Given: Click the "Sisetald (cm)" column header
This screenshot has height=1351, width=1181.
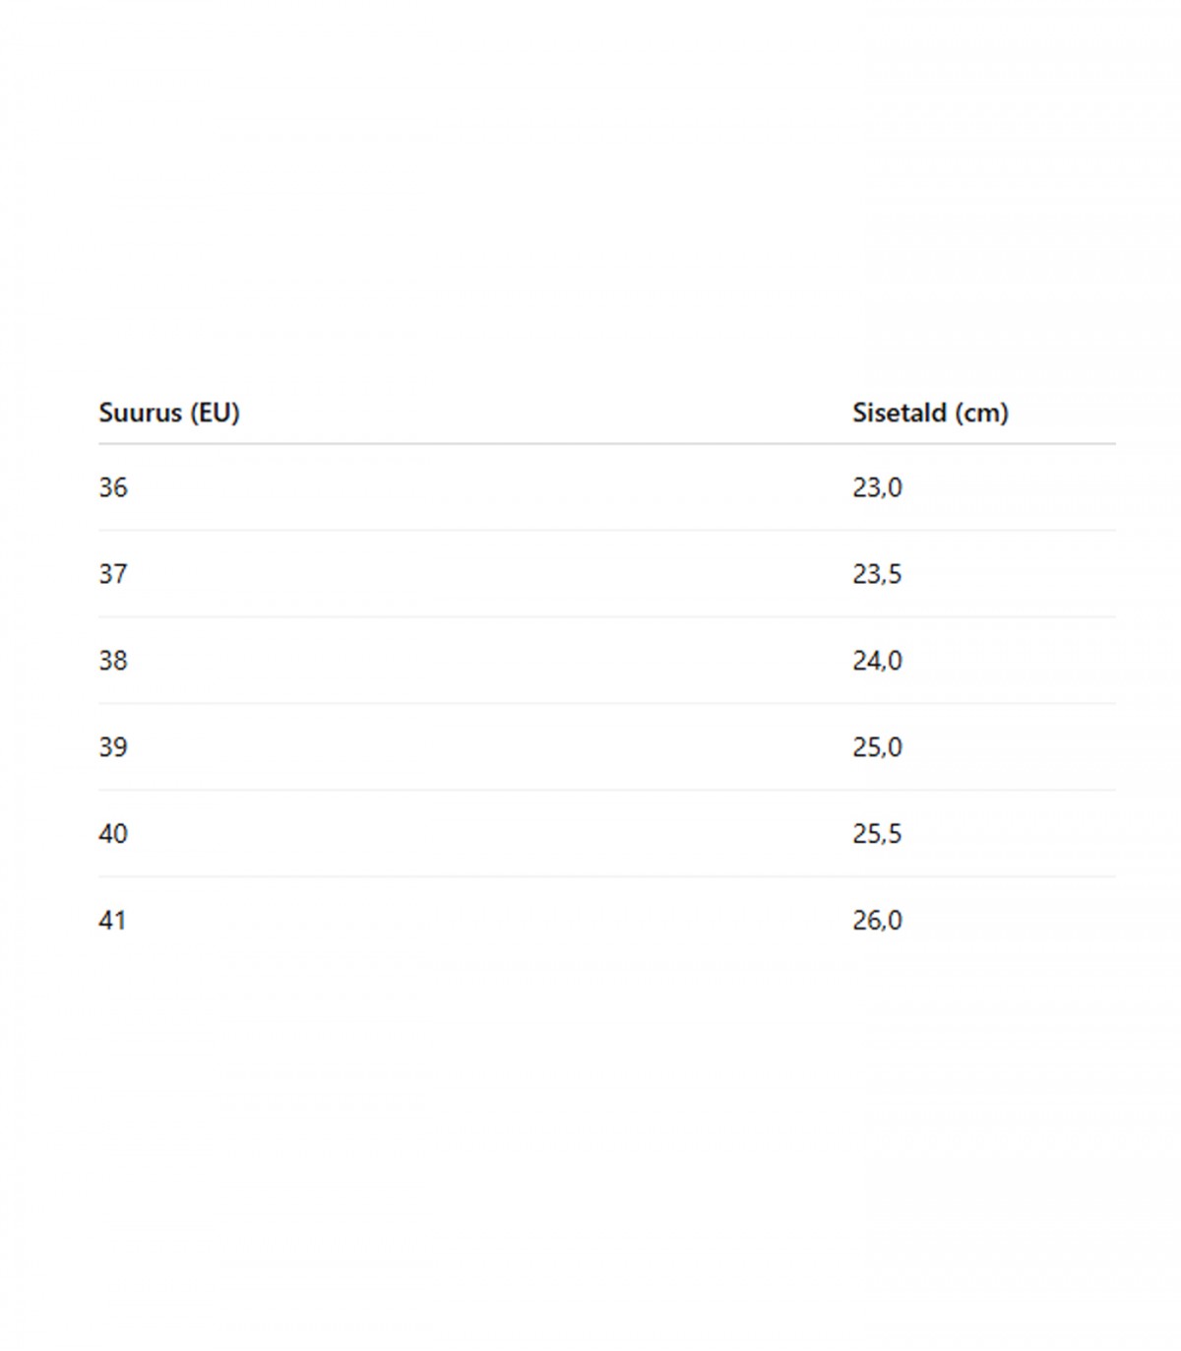Looking at the screenshot, I should click(930, 413).
